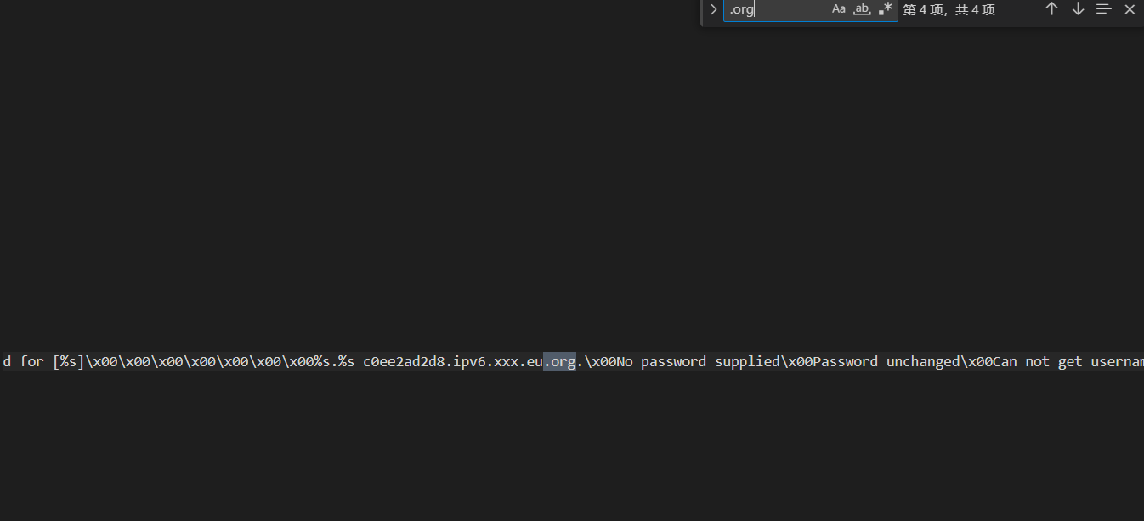The image size is (1144, 521).
Task: Toggle Use Regular Expression (.*) option
Action: point(886,9)
